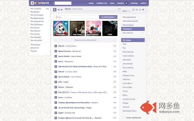Check the 'только зарубежные' checkbox
This screenshot has width=194, height=121.
coord(124,117)
